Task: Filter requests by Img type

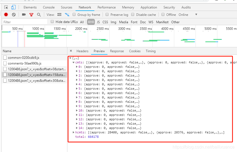Action: [x=113, y=22]
